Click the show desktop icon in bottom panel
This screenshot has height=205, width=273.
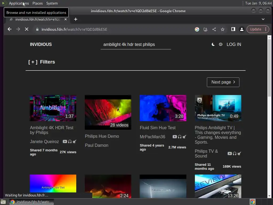[x=3, y=202]
